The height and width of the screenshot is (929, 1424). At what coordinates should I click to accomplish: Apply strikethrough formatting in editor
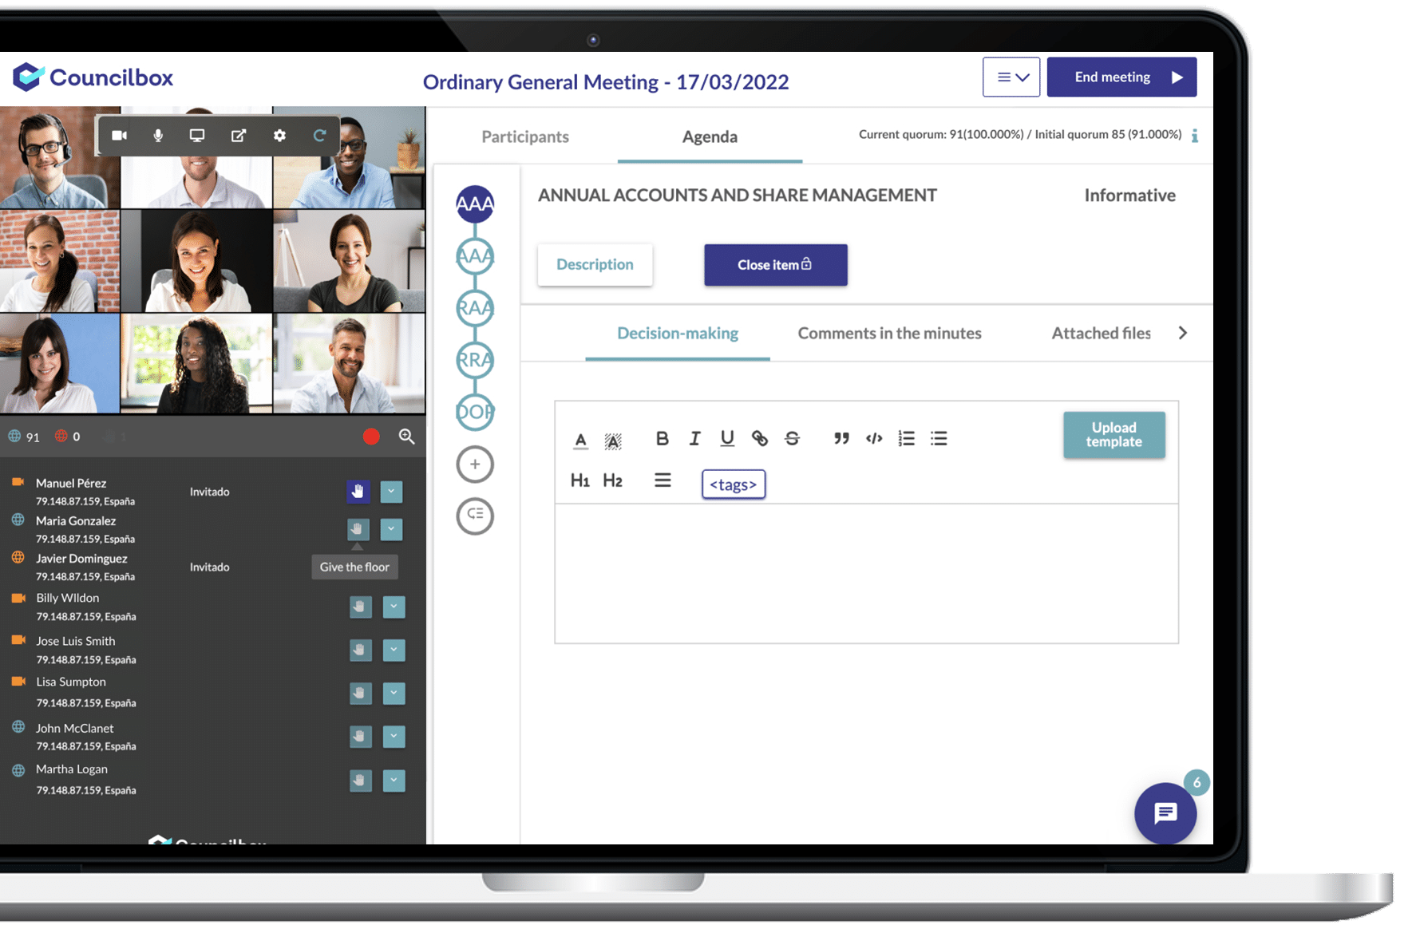pyautogui.click(x=792, y=438)
